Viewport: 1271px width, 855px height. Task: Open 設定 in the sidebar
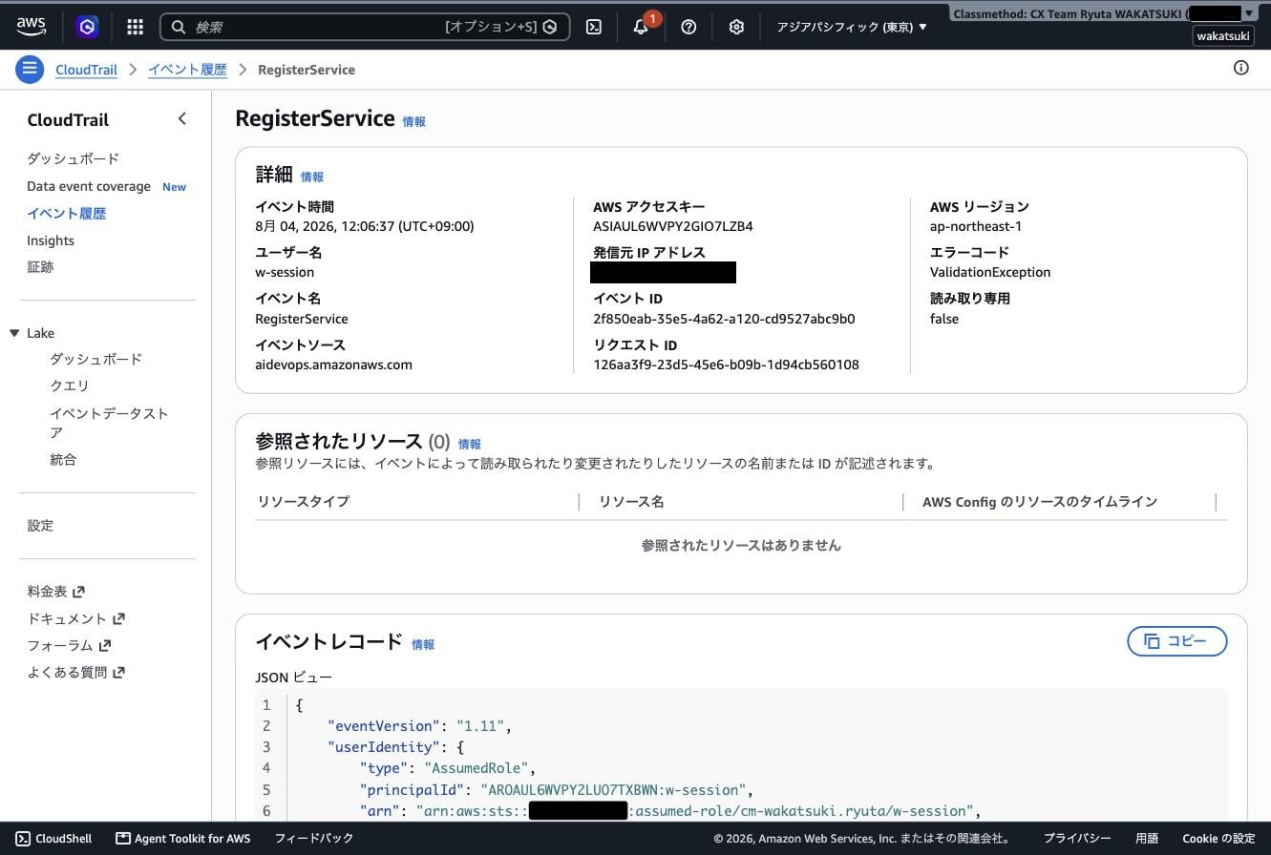pos(40,525)
